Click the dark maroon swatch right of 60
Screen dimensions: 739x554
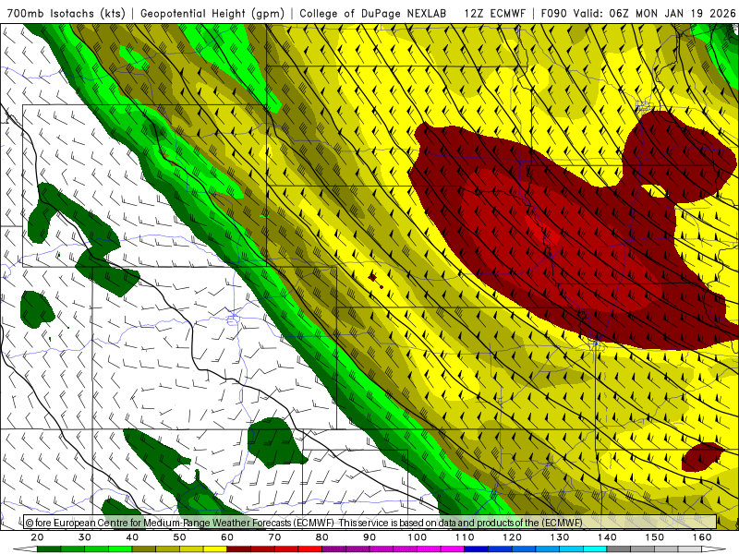[239, 549]
